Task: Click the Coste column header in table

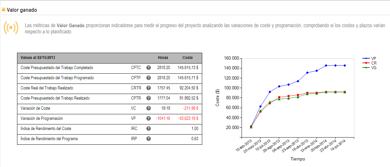Action: [187, 58]
